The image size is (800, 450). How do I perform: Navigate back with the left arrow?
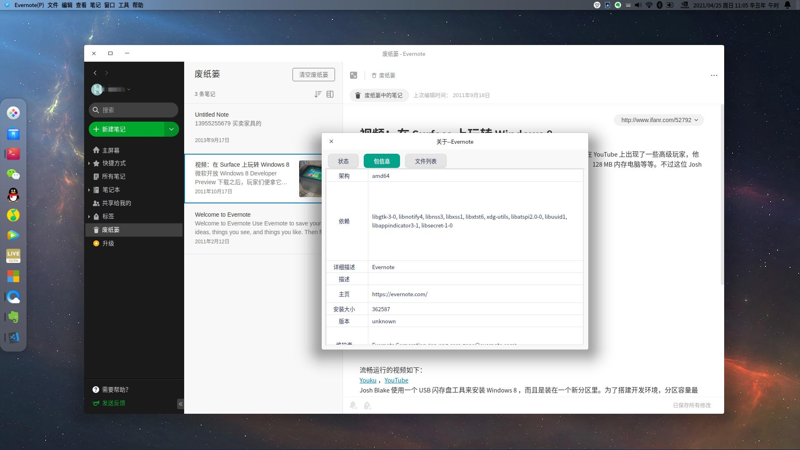point(95,73)
